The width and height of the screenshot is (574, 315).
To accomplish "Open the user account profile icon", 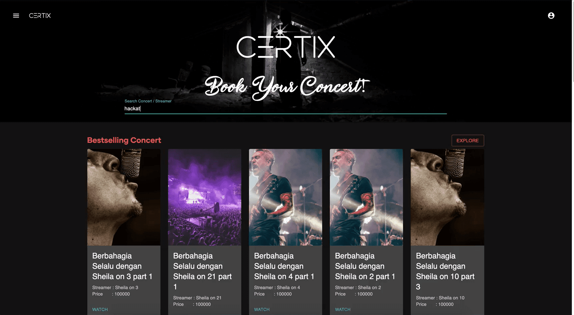I will [551, 16].
